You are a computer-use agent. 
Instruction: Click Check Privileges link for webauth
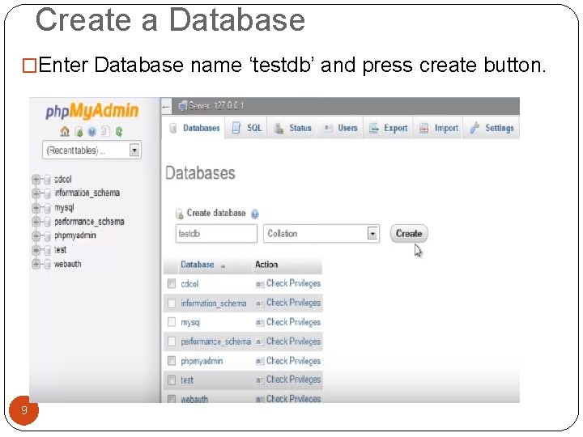point(293,399)
